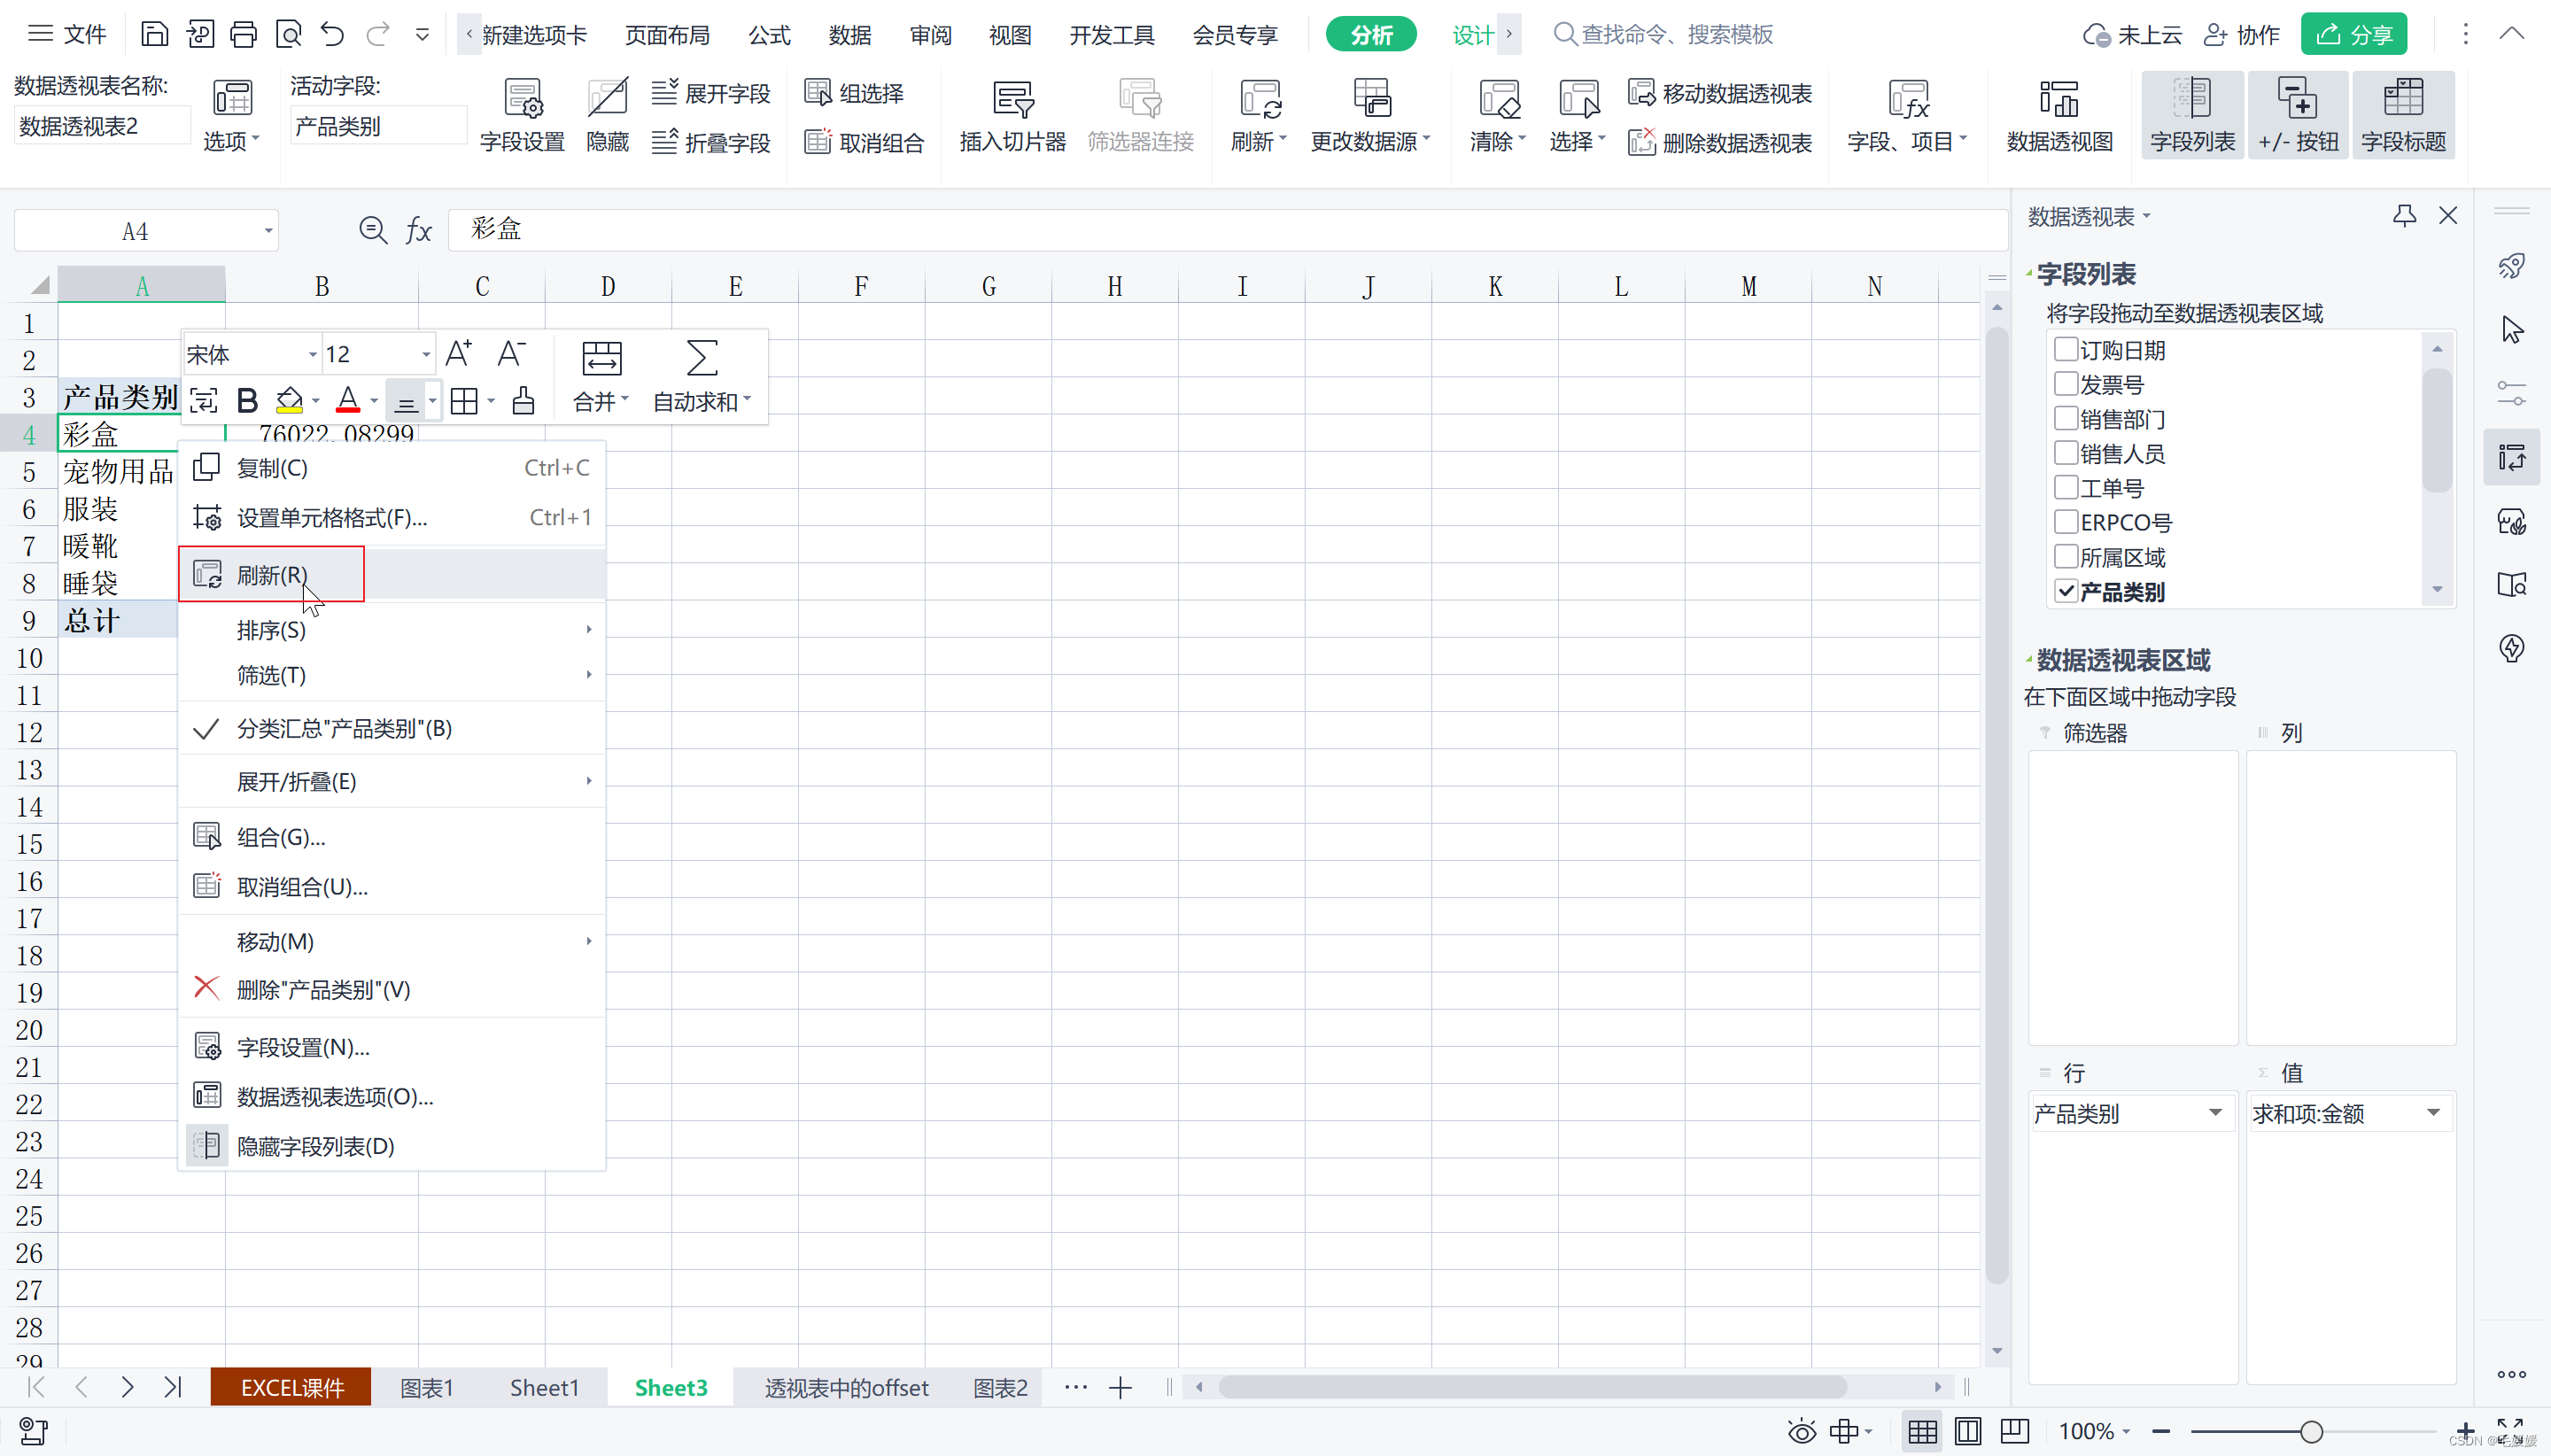Click the Print Preview icon
The height and width of the screenshot is (1456, 2551).
[288, 34]
